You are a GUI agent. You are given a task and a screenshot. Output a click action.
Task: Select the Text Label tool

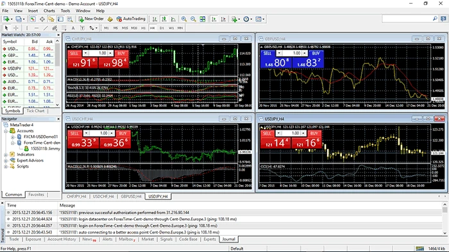[82, 28]
